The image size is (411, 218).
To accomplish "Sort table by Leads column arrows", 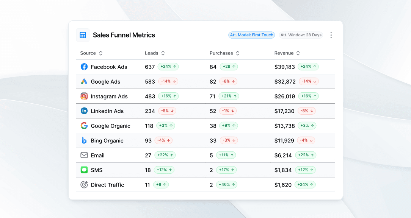I will tap(163, 53).
